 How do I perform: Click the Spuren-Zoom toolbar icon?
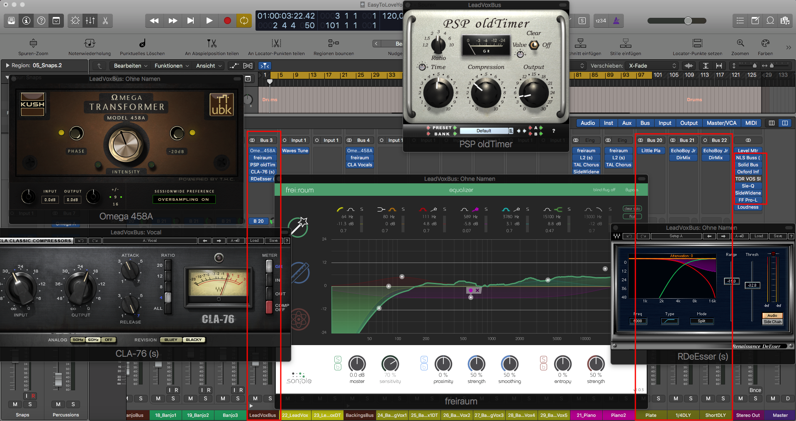point(33,43)
